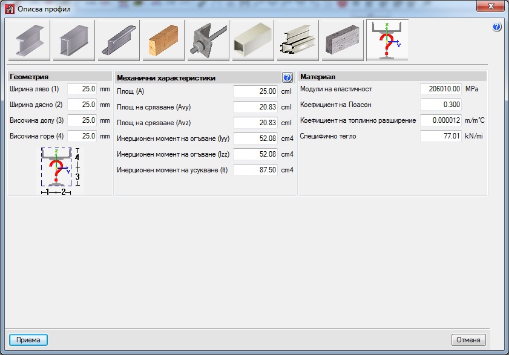Edit the Височина долу (3) field

click(x=82, y=120)
